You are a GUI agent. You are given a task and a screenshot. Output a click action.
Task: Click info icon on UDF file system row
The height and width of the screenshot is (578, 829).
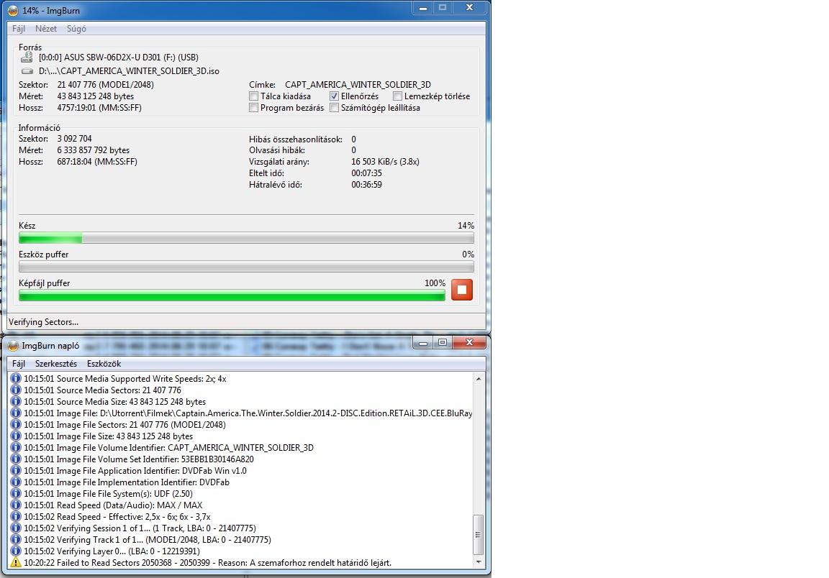(15, 493)
